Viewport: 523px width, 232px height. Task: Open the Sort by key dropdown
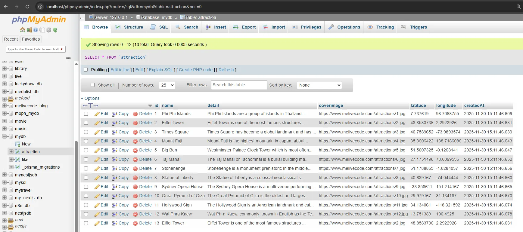tap(319, 85)
